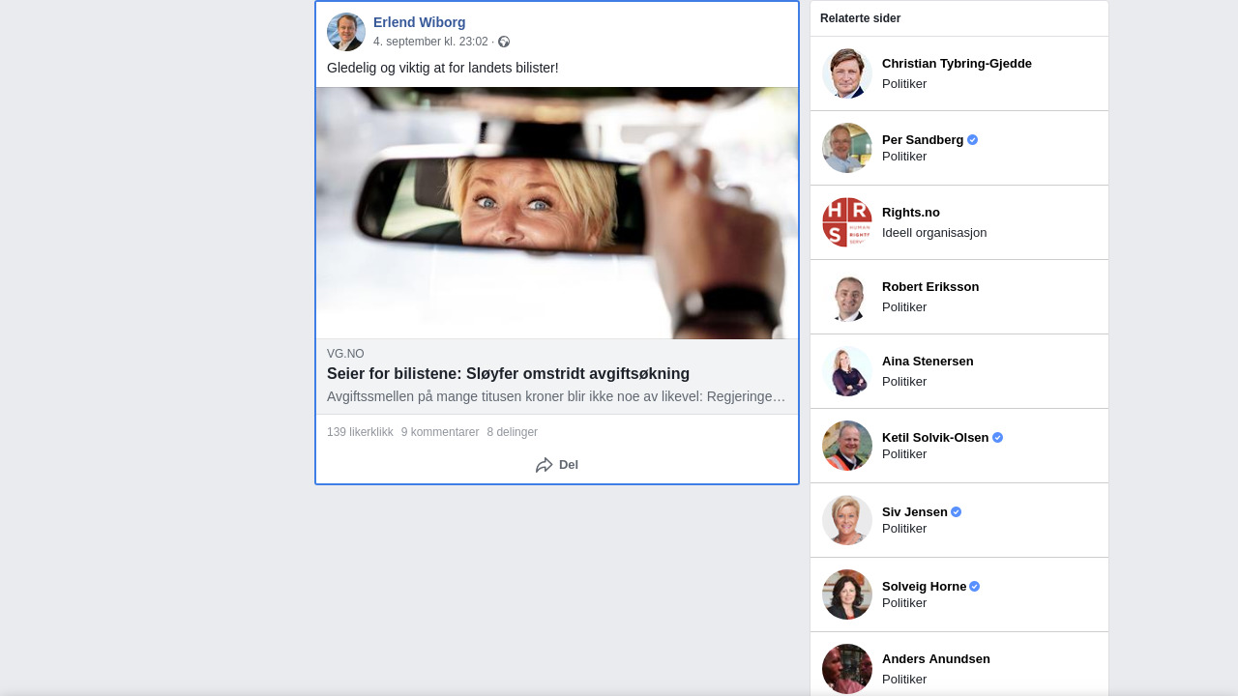Image resolution: width=1238 pixels, height=696 pixels.
Task: Click Siv Jensen's verified badge
Action: tap(956, 512)
